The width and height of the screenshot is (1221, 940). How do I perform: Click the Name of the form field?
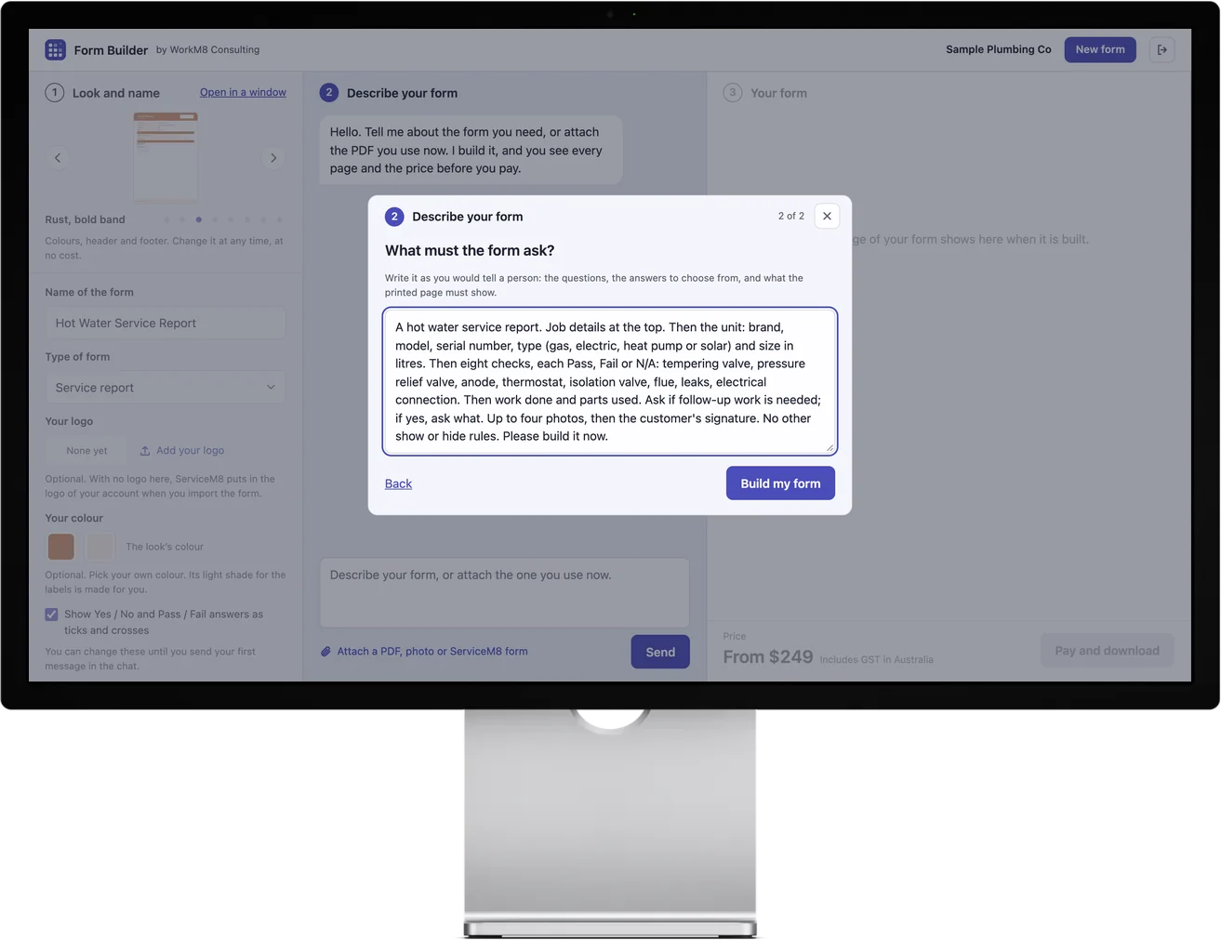[166, 324]
